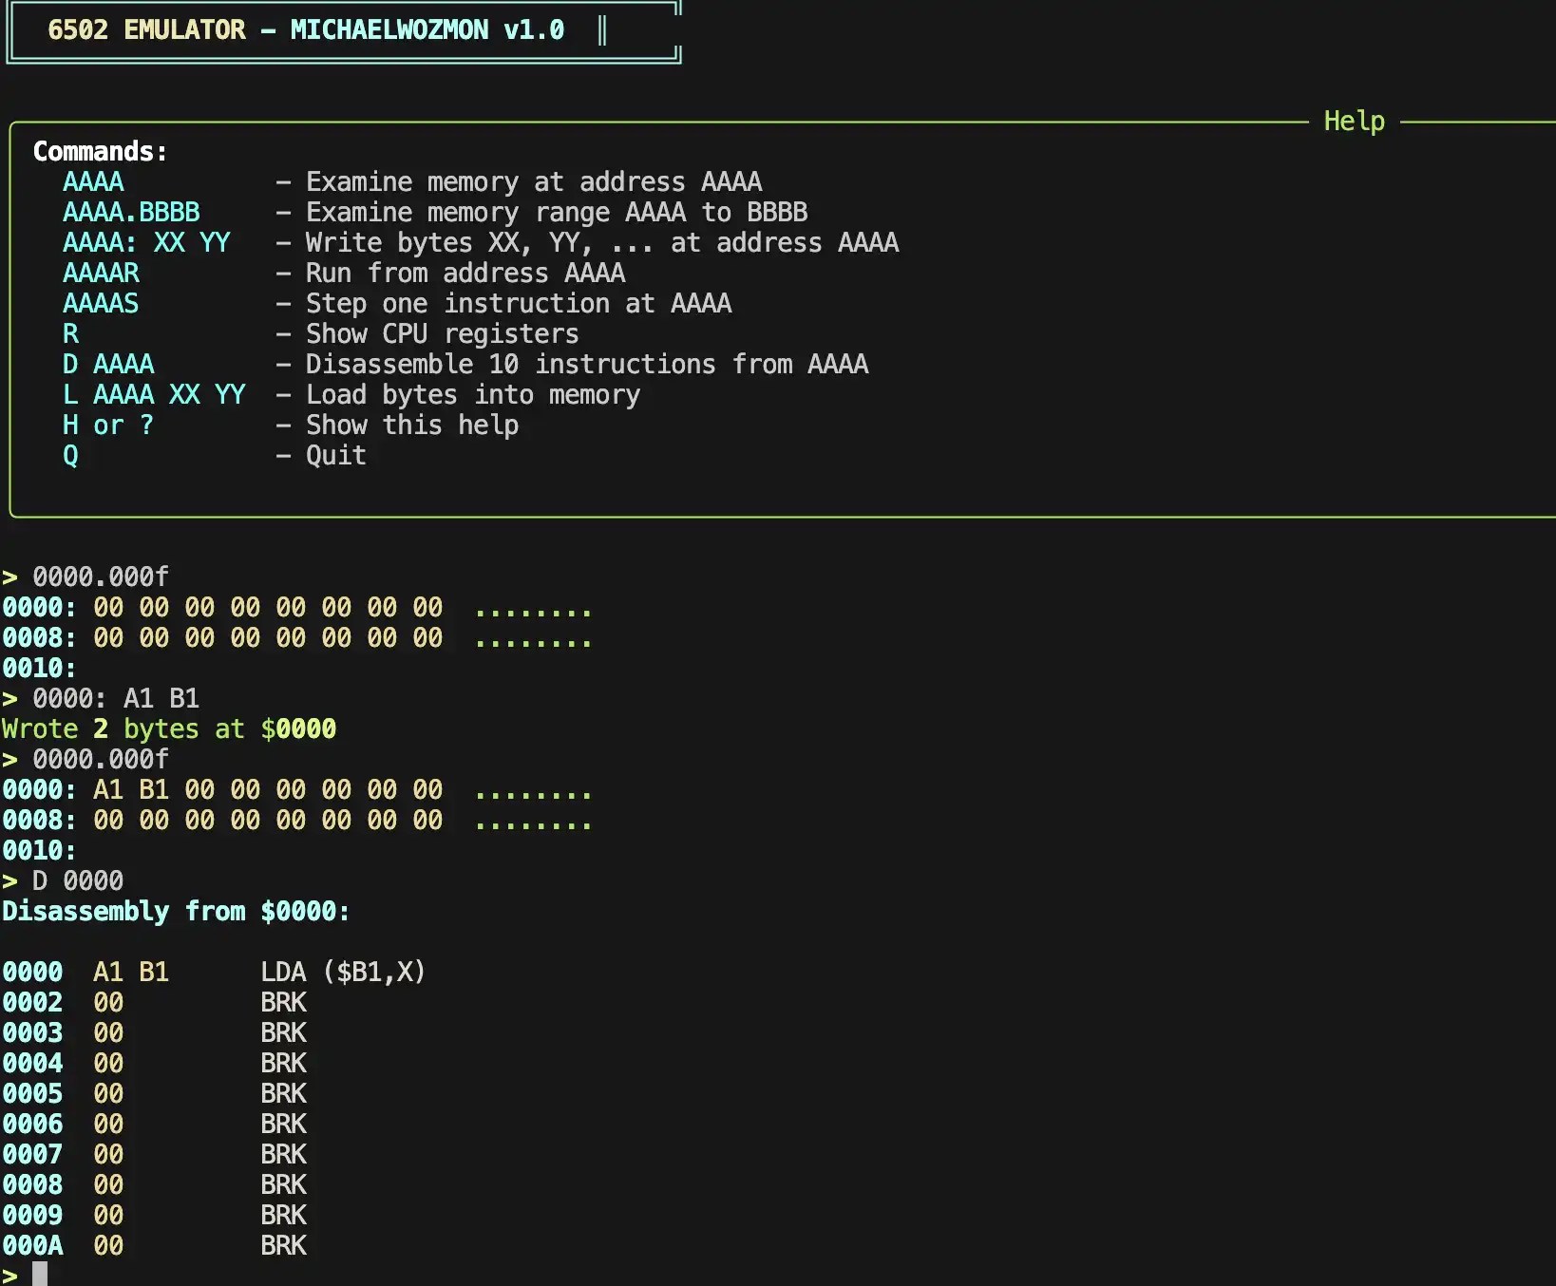Click the AAAAR run command entry
Viewport: 1556px width, 1286px height.
(101, 274)
